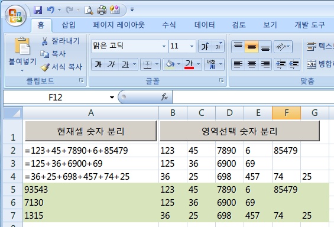Toggle the highlighted middle vertical alignment
The height and width of the screenshot is (227, 334).
(252, 46)
